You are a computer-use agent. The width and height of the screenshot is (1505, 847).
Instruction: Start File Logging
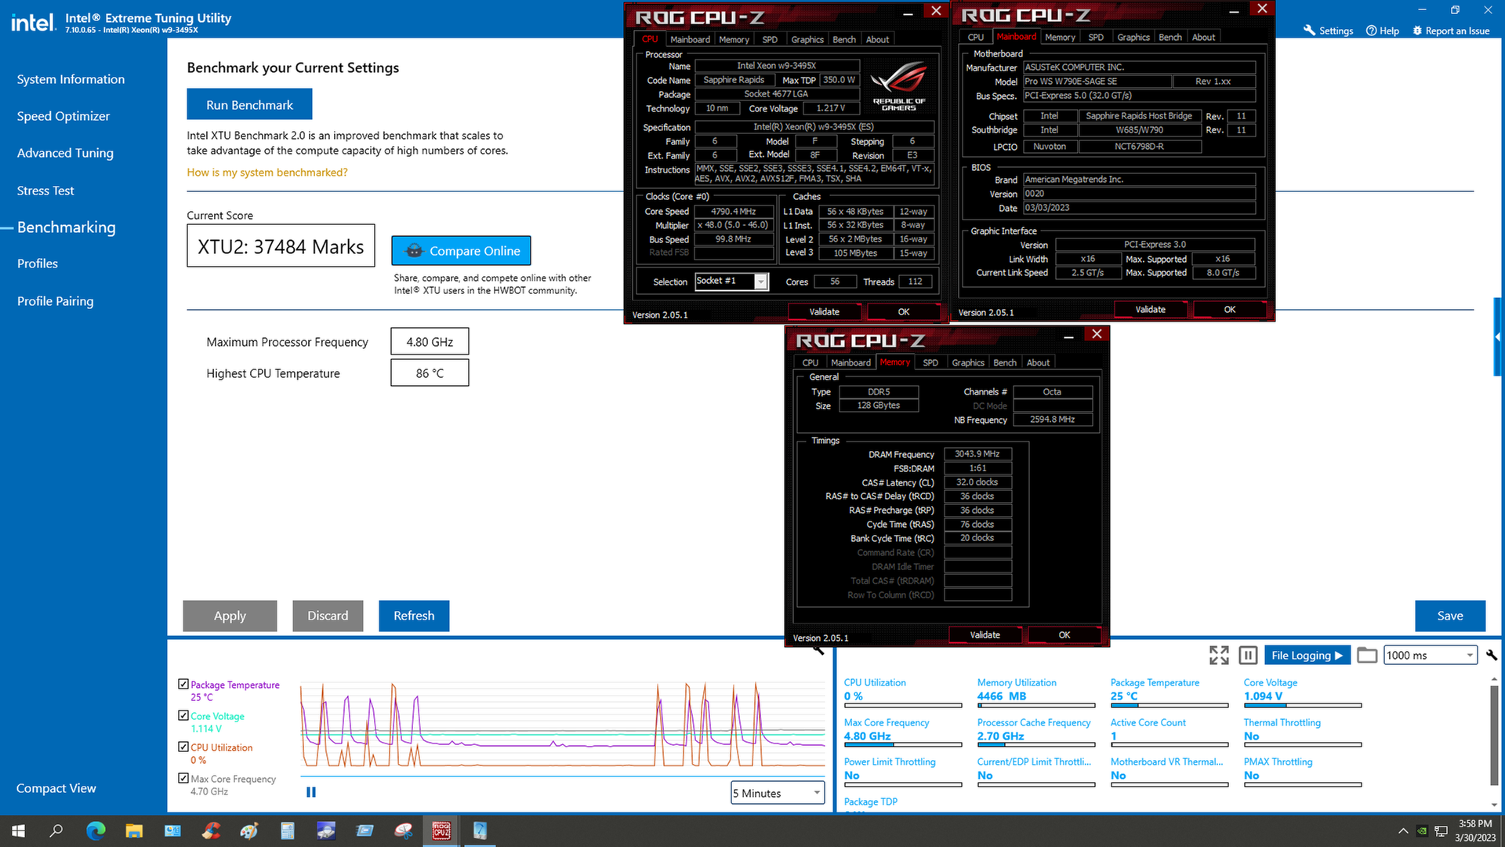(x=1307, y=656)
